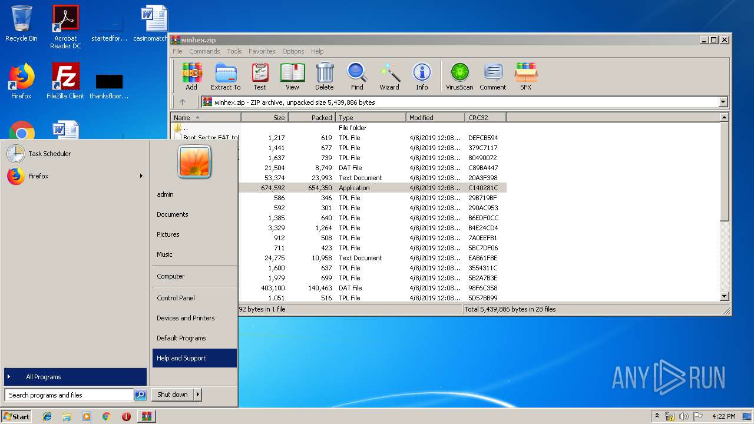Select Text Document row with CRC 20A3F398
754x424 pixels.
[372, 178]
